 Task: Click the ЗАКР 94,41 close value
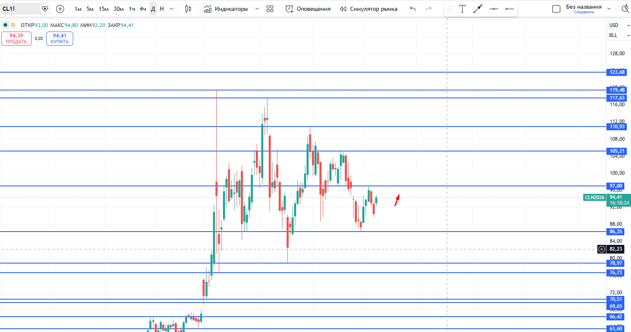click(121, 25)
